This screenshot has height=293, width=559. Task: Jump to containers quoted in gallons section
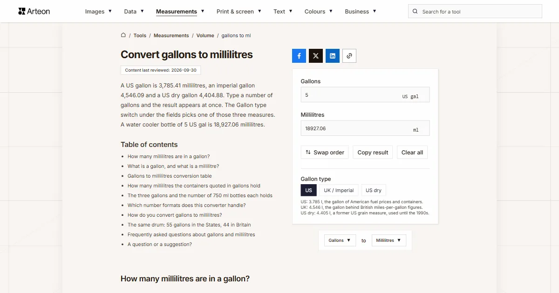194,186
